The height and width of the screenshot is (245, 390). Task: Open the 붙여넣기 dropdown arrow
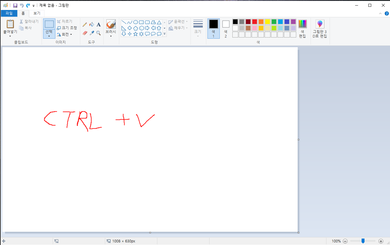point(10,36)
